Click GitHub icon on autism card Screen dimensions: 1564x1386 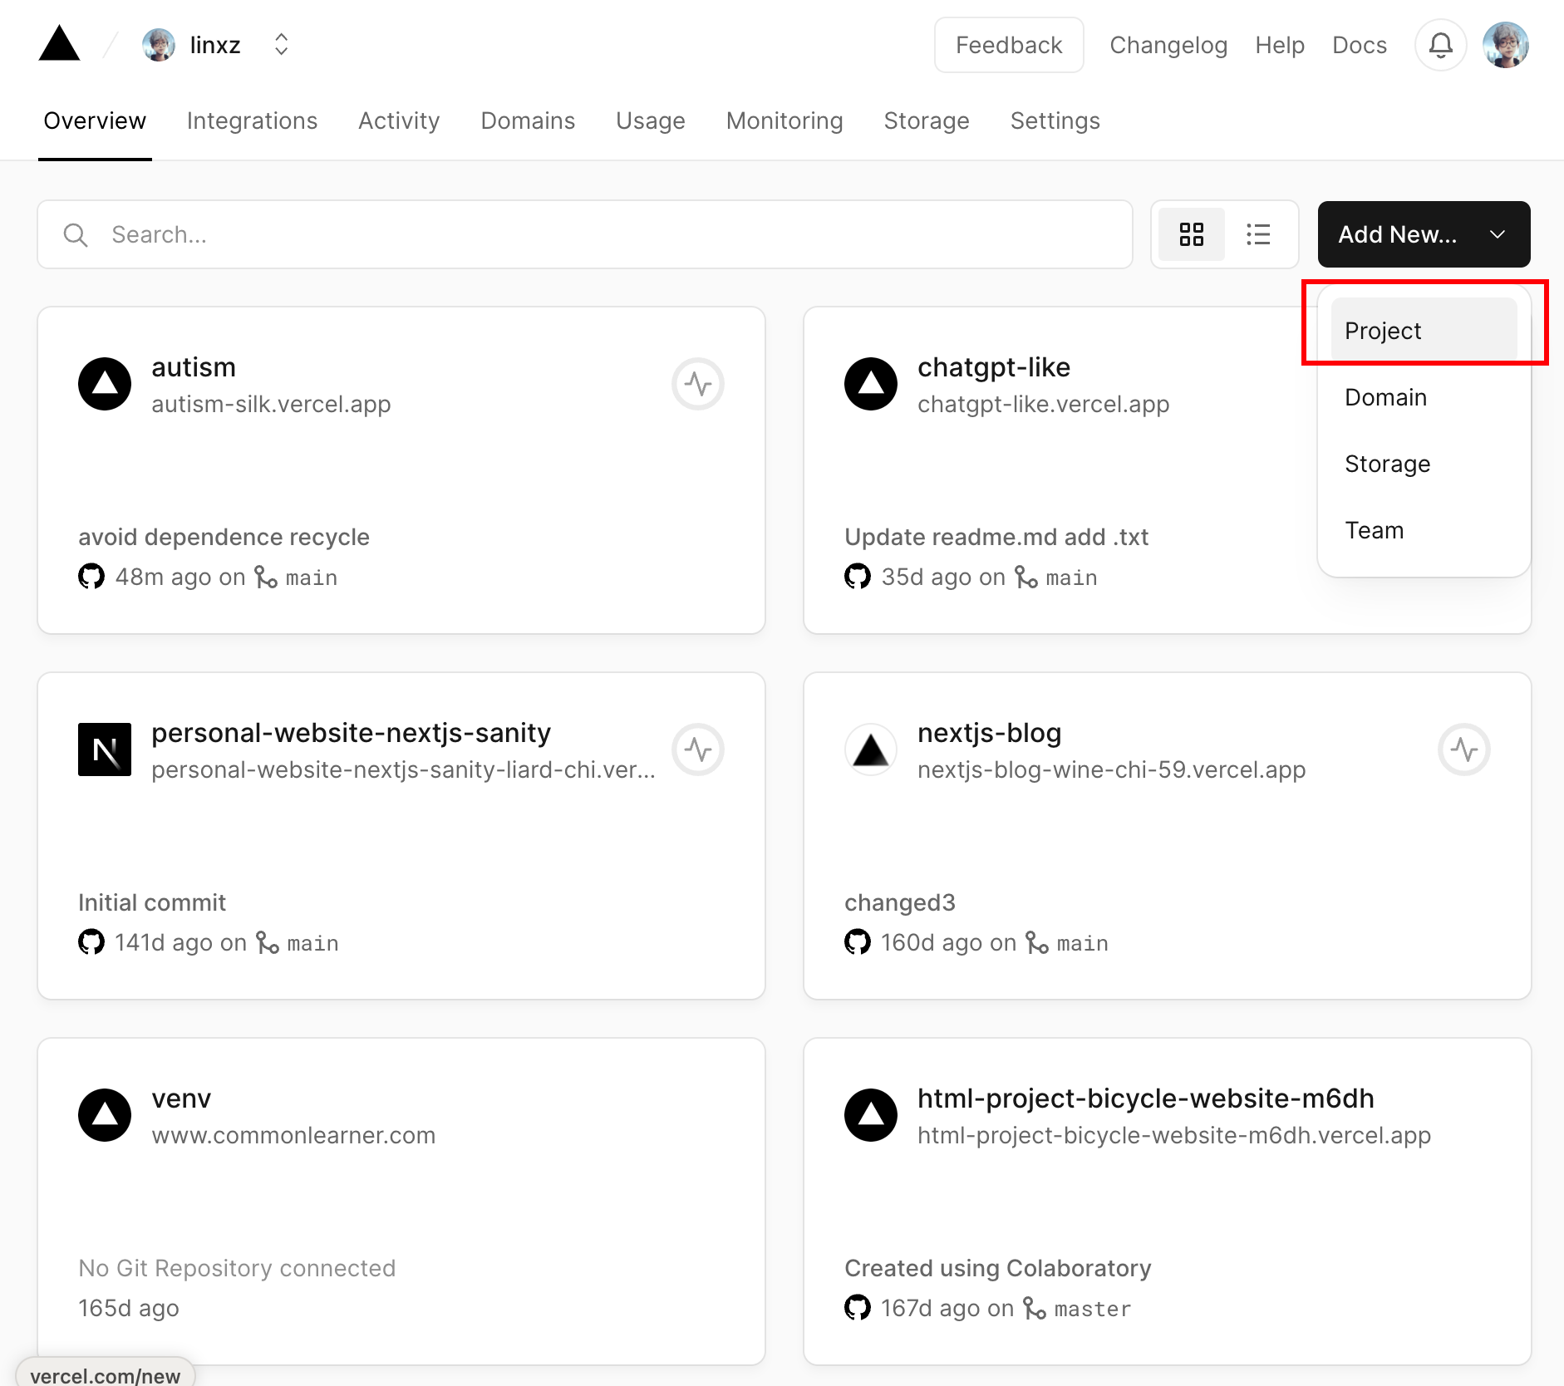coord(91,576)
